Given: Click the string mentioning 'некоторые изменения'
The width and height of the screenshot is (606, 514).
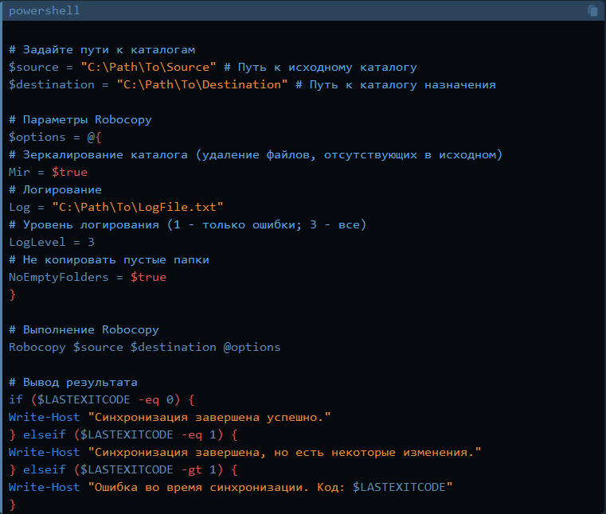Looking at the screenshot, I should [x=284, y=452].
